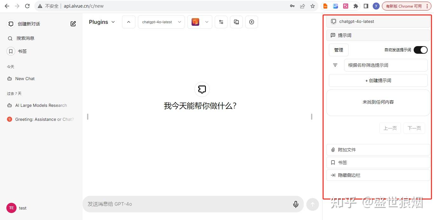Click the 上一页 previous page button
The image size is (434, 220).
point(390,128)
